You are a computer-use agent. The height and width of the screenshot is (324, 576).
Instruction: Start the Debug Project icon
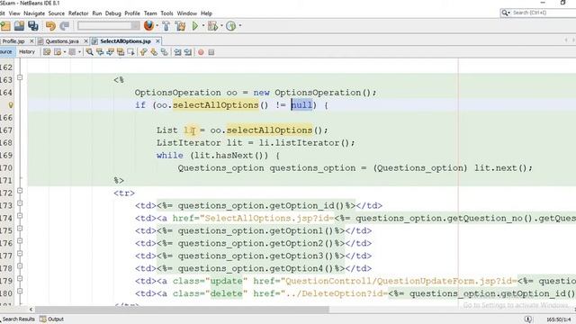point(212,26)
